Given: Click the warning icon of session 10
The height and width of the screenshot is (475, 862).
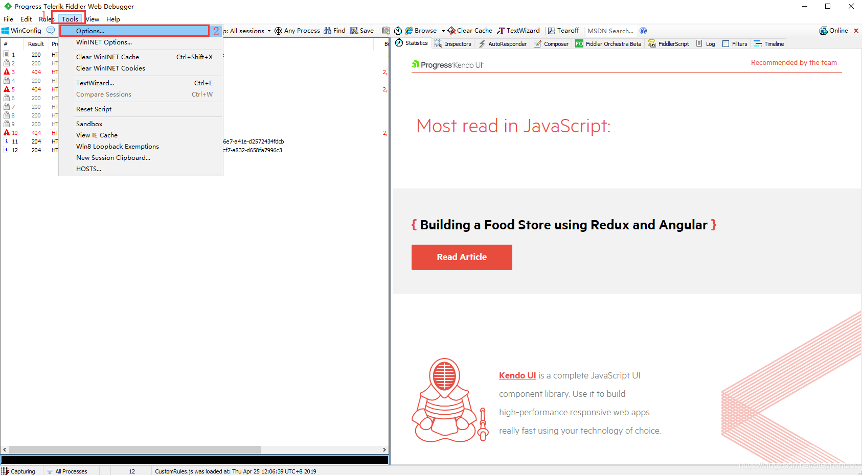Looking at the screenshot, I should [x=7, y=132].
